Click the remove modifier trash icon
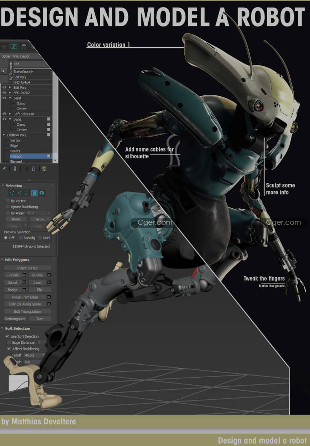The image size is (310, 446). pos(33,169)
